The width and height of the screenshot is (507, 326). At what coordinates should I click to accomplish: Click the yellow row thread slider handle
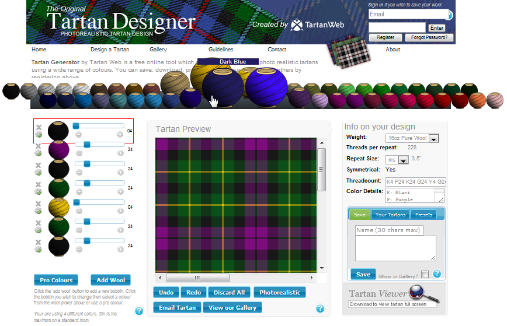point(77,202)
